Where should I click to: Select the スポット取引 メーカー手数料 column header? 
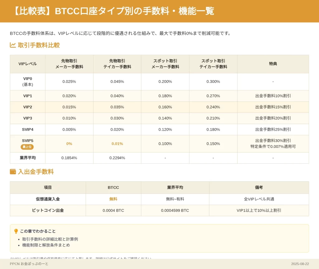coord(165,64)
